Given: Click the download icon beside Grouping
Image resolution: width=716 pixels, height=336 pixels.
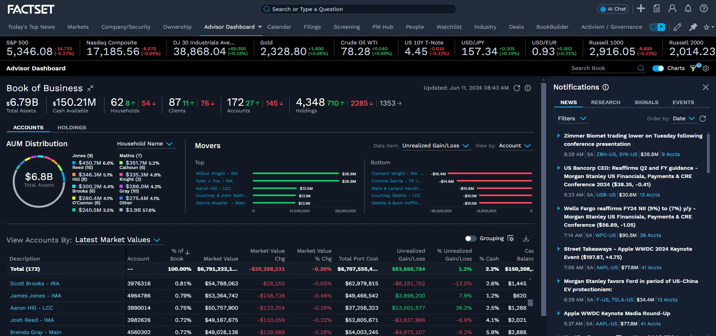Looking at the screenshot, I should [x=526, y=239].
